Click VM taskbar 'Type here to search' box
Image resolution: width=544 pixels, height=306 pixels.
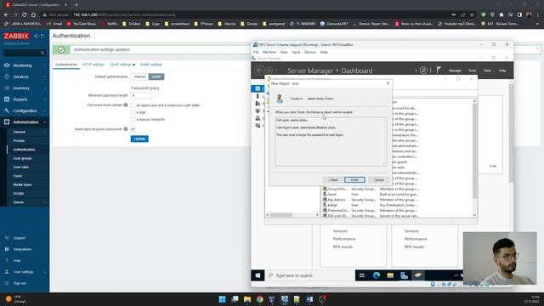coord(309,275)
